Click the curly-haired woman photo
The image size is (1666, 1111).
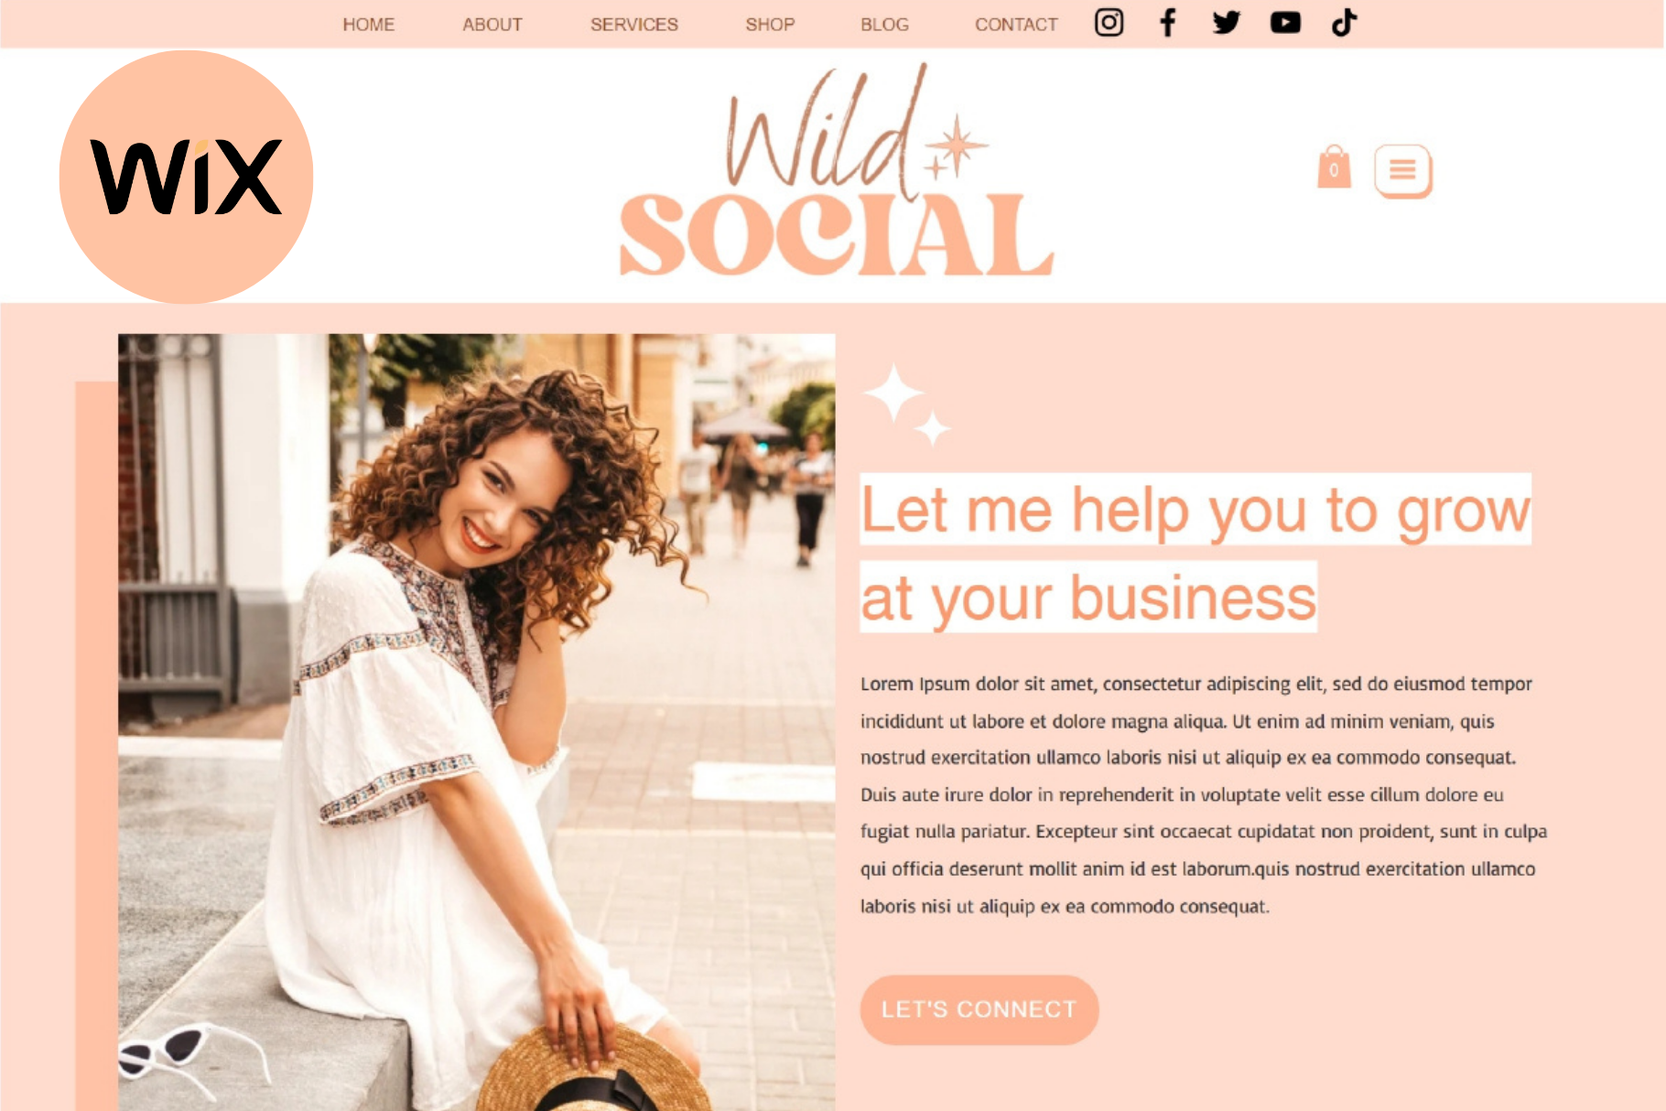tap(476, 722)
